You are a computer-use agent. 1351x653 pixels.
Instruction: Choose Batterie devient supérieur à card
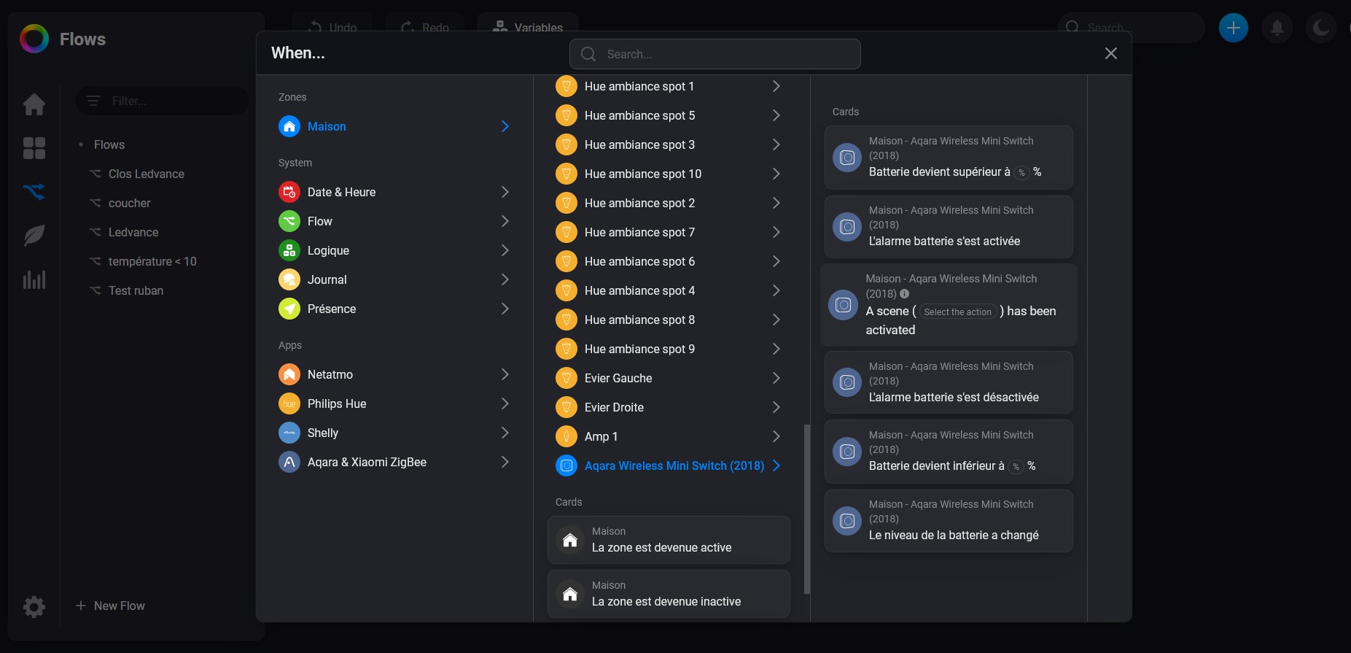point(949,158)
